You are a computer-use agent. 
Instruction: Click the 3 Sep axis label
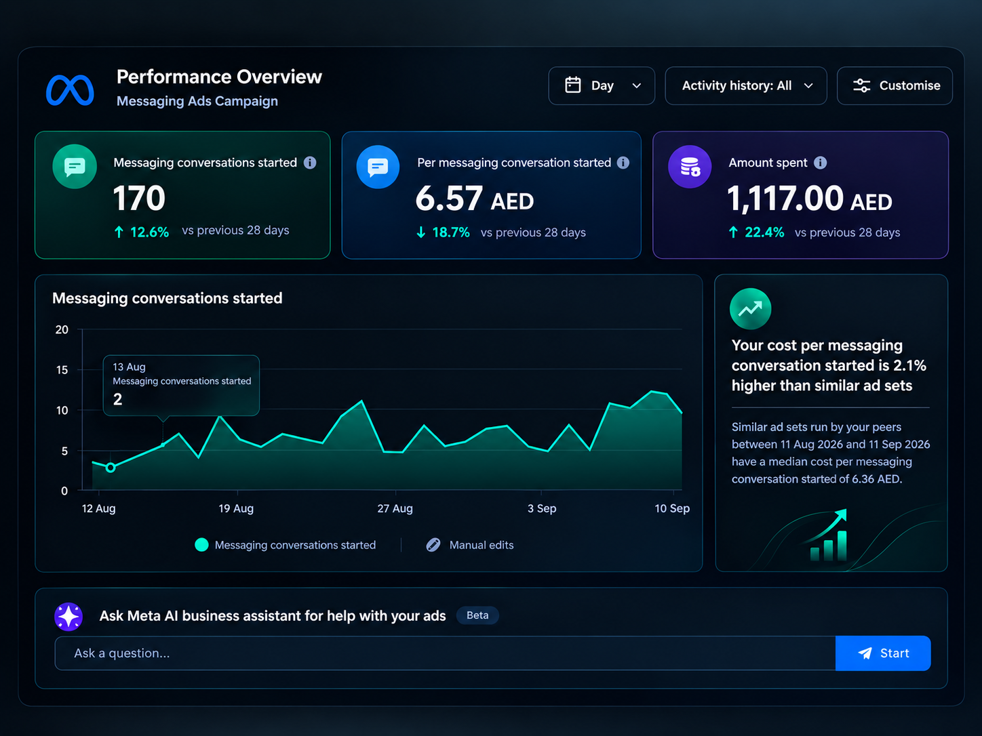(542, 508)
